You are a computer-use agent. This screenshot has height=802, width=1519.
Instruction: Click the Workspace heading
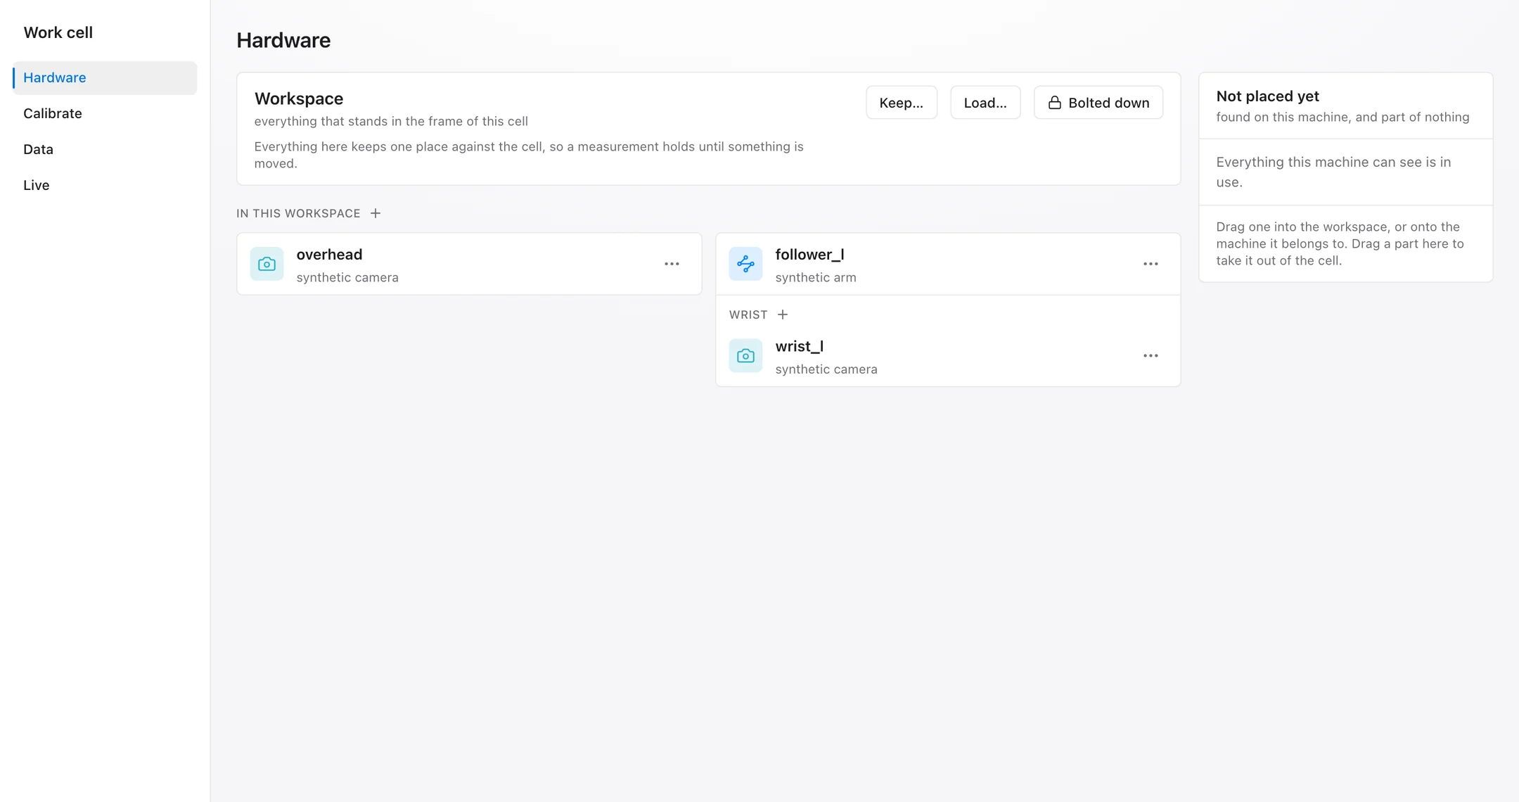(299, 98)
